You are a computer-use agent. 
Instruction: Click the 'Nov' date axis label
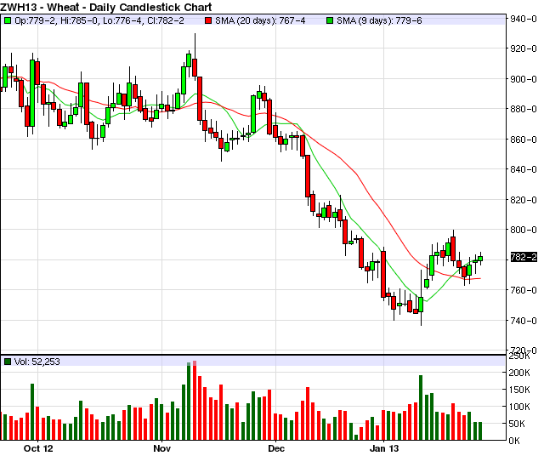162,448
